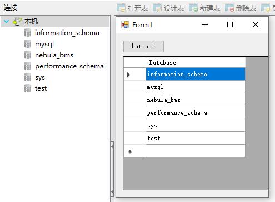Click the 删除表 (Delete Table) toolbar icon
This screenshot has width=275, height=202.
229,8
